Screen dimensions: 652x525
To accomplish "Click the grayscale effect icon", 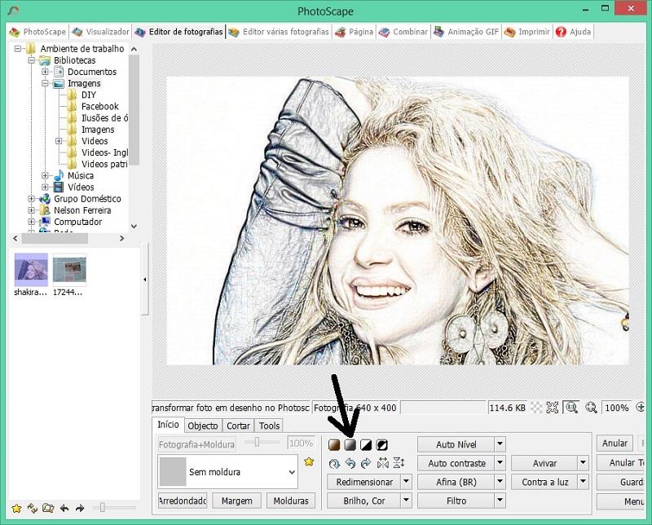I will click(x=350, y=445).
